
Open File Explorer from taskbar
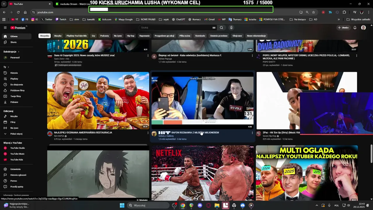pos(217,205)
